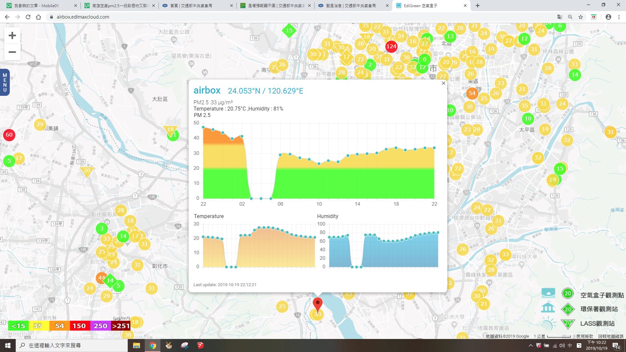The image size is (626, 352).
Task: Click the red 150 color scale swatch
Action: point(79,326)
